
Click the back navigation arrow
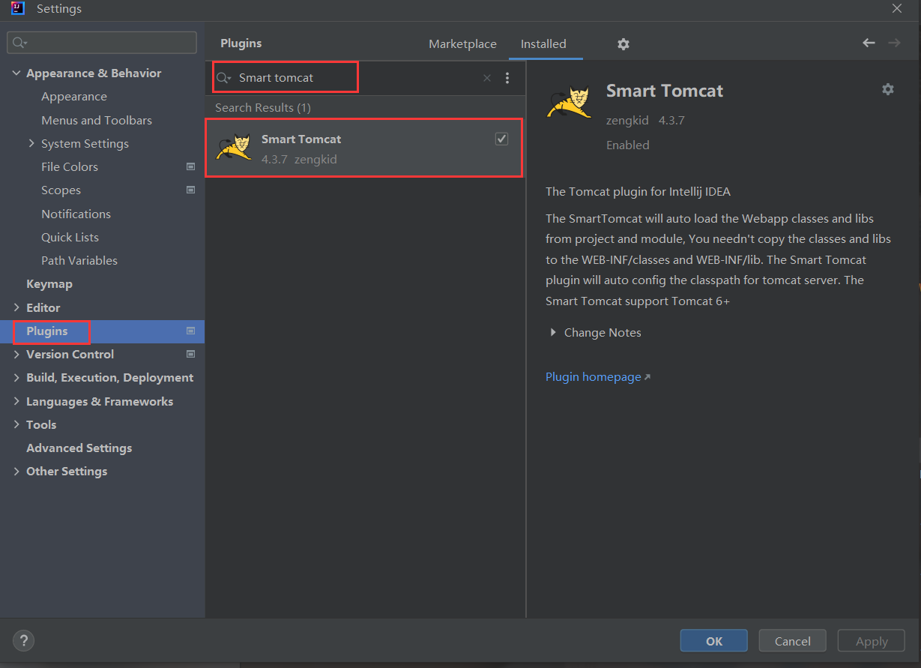click(869, 43)
